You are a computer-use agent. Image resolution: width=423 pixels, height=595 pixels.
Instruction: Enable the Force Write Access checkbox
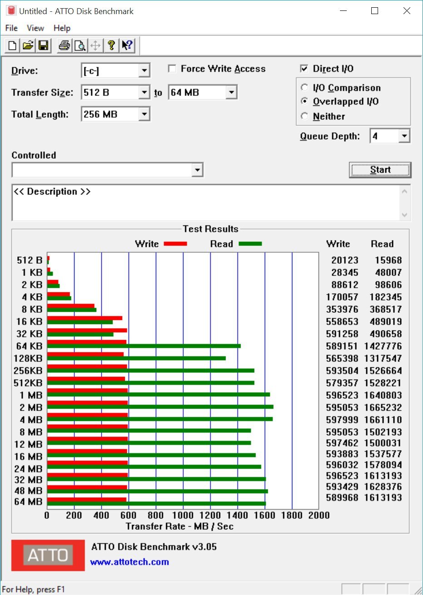[x=172, y=69]
